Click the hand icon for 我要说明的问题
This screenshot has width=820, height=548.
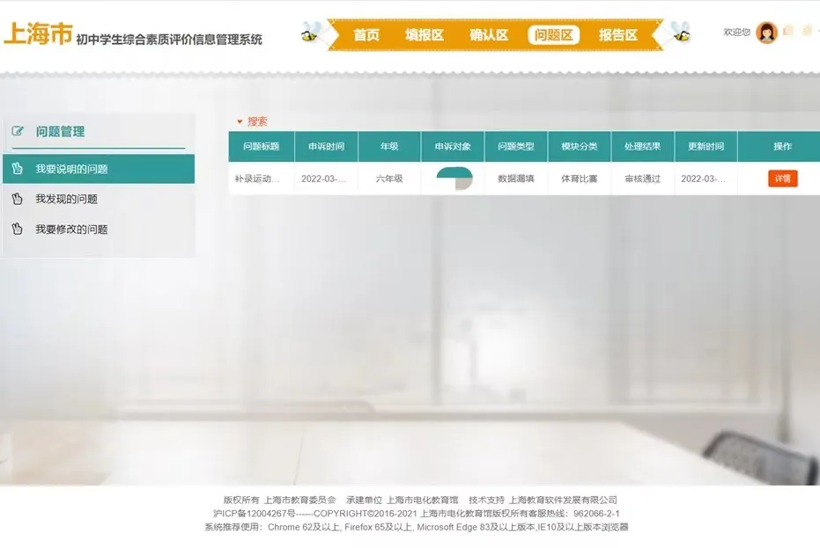tap(16, 169)
